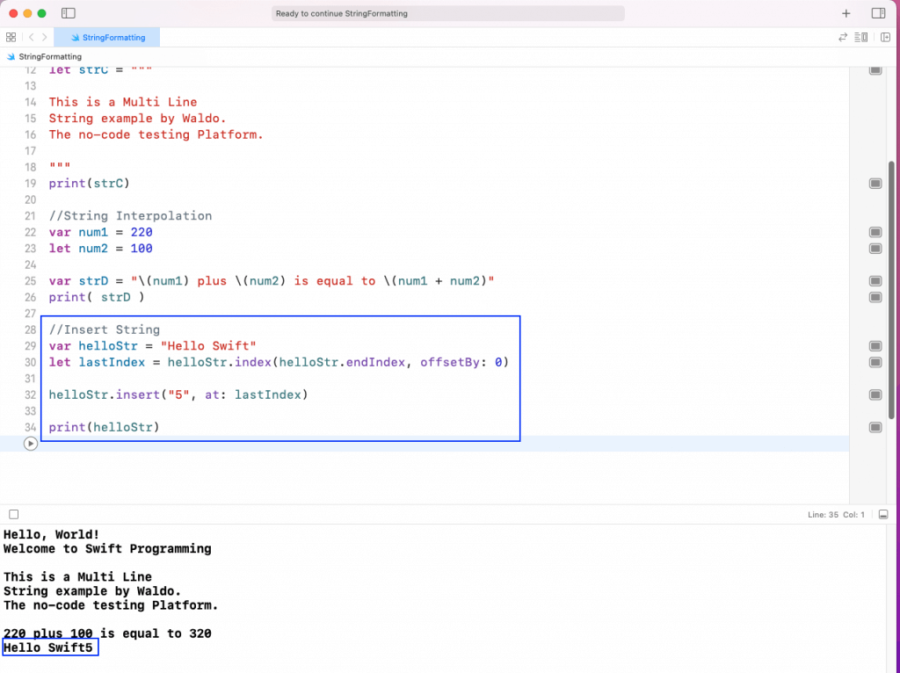Go forward in editor history
The height and width of the screenshot is (673, 900).
pos(45,37)
